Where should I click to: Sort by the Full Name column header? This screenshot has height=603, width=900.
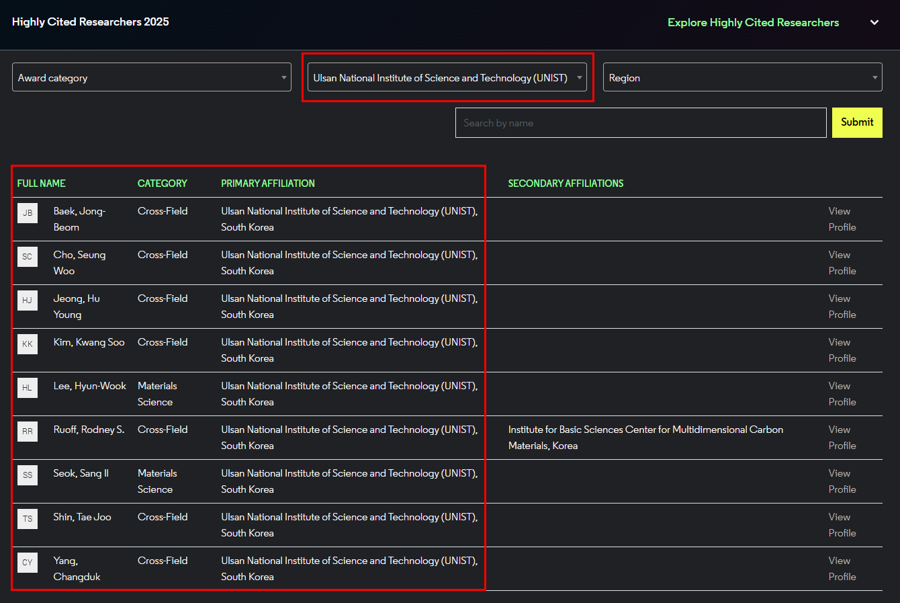(x=42, y=184)
